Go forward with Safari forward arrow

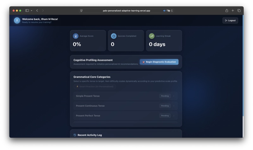click(x=43, y=11)
